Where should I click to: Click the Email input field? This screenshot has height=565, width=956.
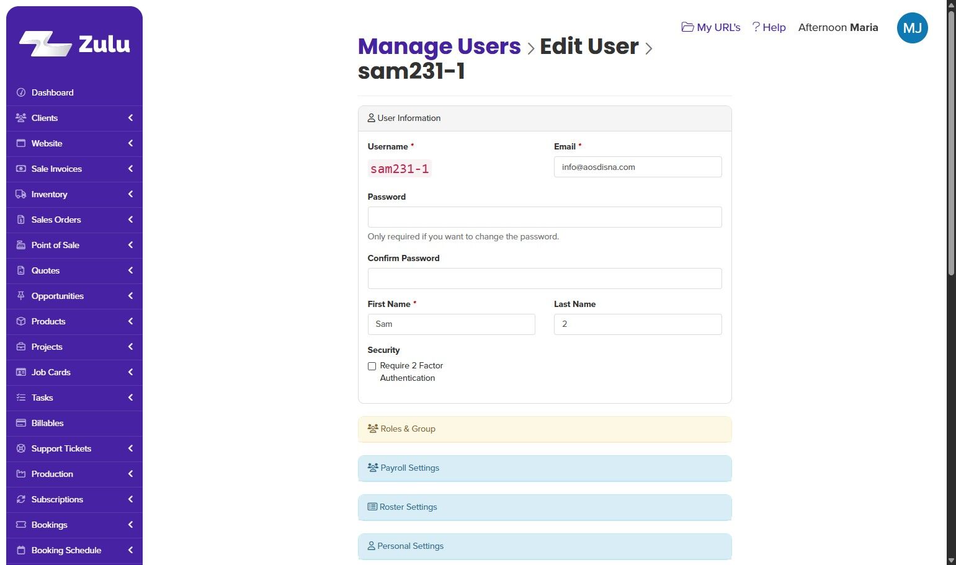tap(637, 167)
